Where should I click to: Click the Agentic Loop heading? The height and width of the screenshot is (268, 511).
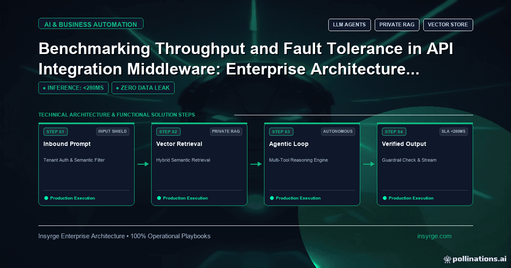(289, 144)
